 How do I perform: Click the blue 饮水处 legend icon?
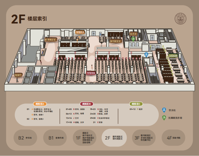(164, 110)
